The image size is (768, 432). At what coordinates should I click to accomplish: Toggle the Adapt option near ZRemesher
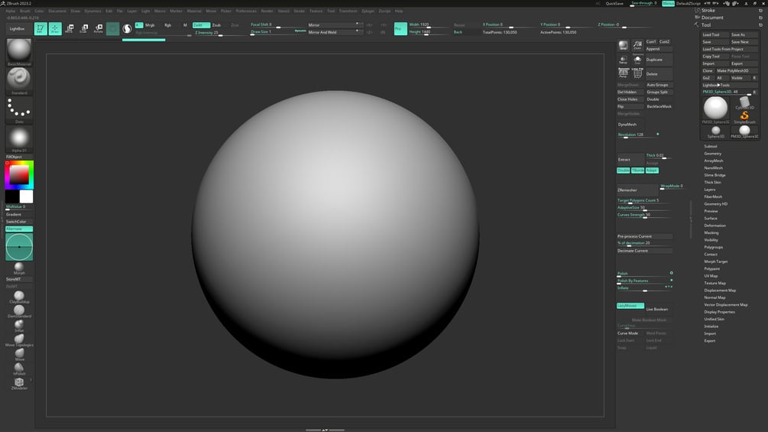point(652,171)
